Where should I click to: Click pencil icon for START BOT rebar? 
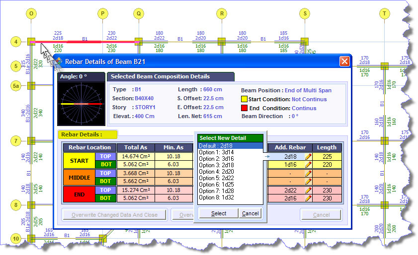click(x=308, y=164)
